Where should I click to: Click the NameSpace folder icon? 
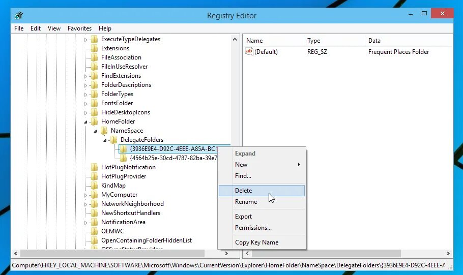104,131
